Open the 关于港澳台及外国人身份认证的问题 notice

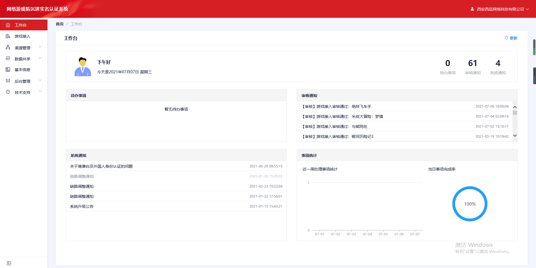[101, 166]
